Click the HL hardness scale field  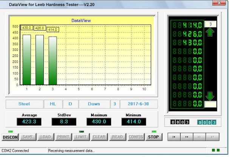(52, 104)
